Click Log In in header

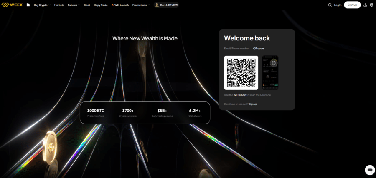(x=338, y=5)
